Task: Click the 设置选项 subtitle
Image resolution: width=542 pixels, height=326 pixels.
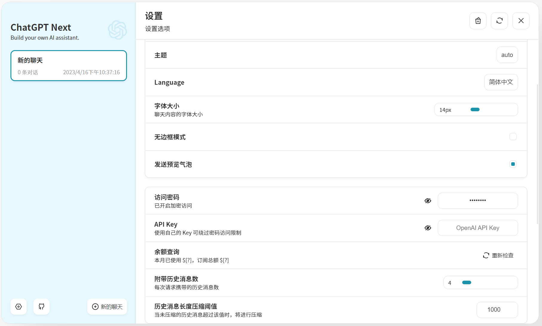Action: pos(157,29)
